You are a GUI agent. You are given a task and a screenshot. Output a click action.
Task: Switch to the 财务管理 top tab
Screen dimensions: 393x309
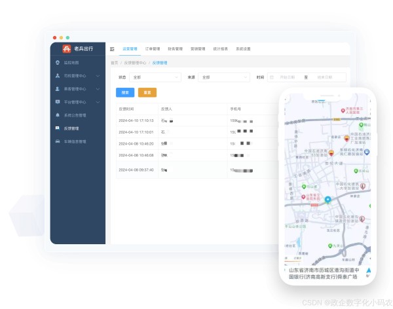[175, 49]
